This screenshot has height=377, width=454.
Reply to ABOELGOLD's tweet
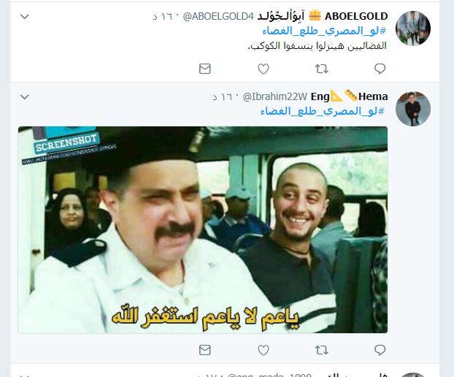(x=380, y=69)
